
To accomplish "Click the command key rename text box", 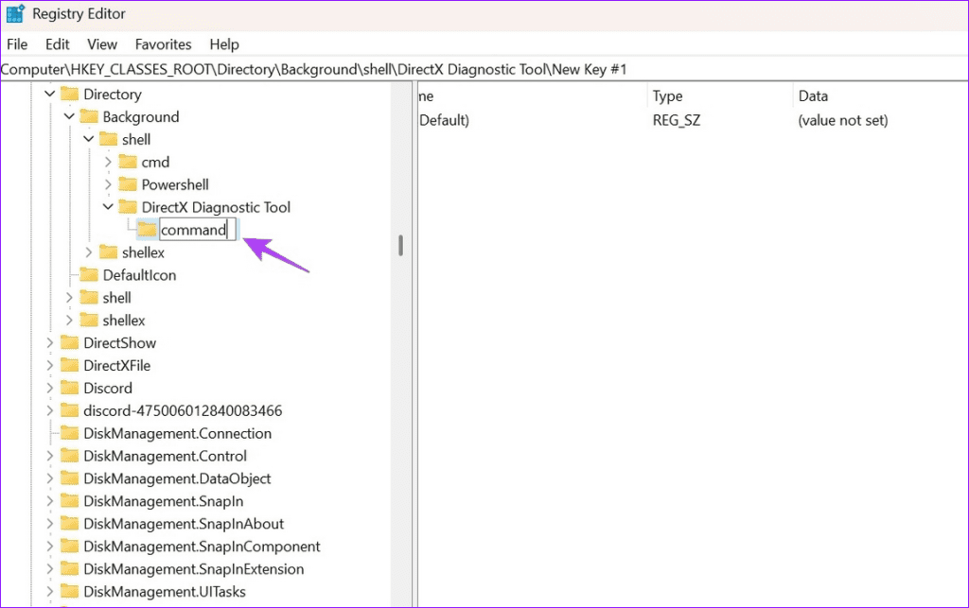I will pyautogui.click(x=196, y=229).
